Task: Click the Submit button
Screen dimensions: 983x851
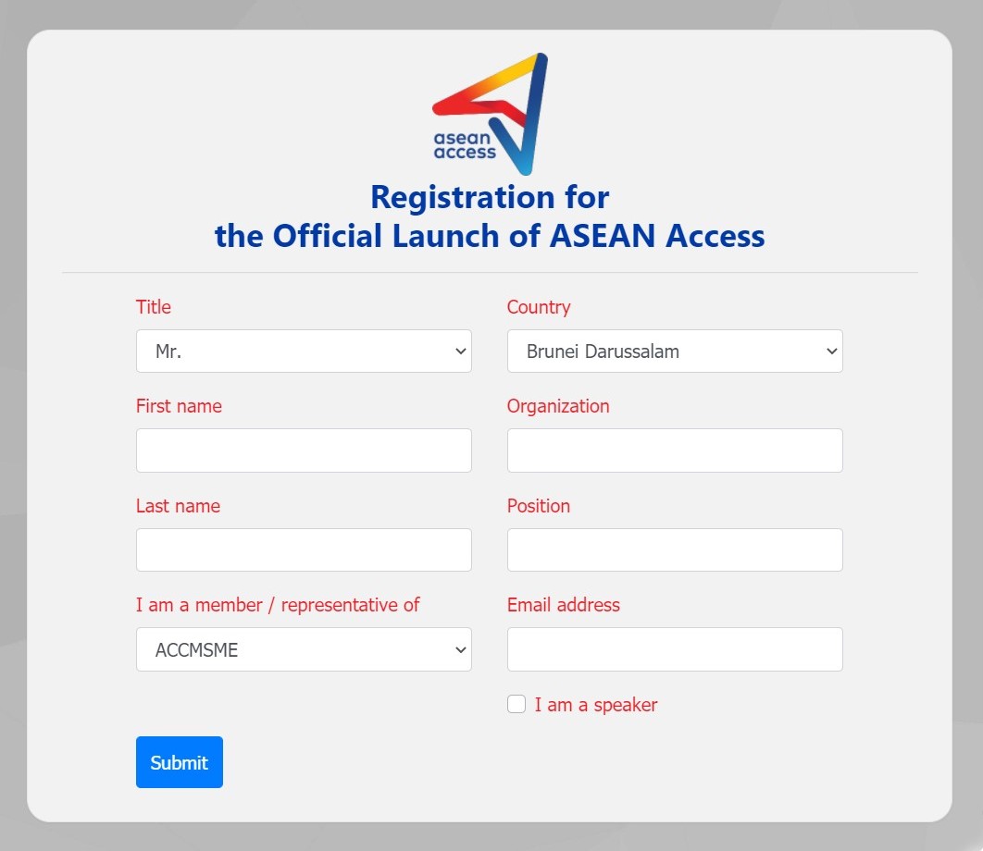Action: pos(180,762)
